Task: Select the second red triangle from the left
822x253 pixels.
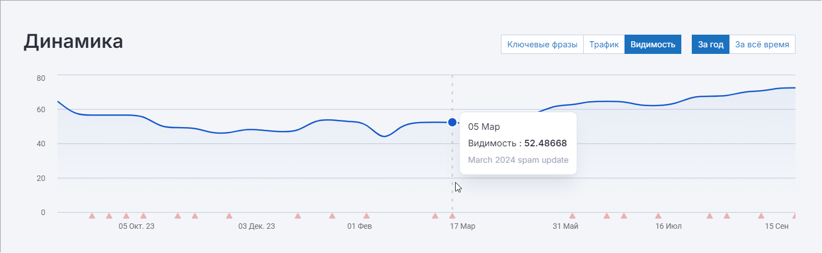Action: pos(109,216)
